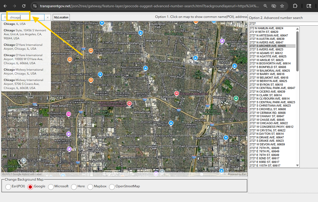Open the zoom magnifier in address bar

(266, 6)
